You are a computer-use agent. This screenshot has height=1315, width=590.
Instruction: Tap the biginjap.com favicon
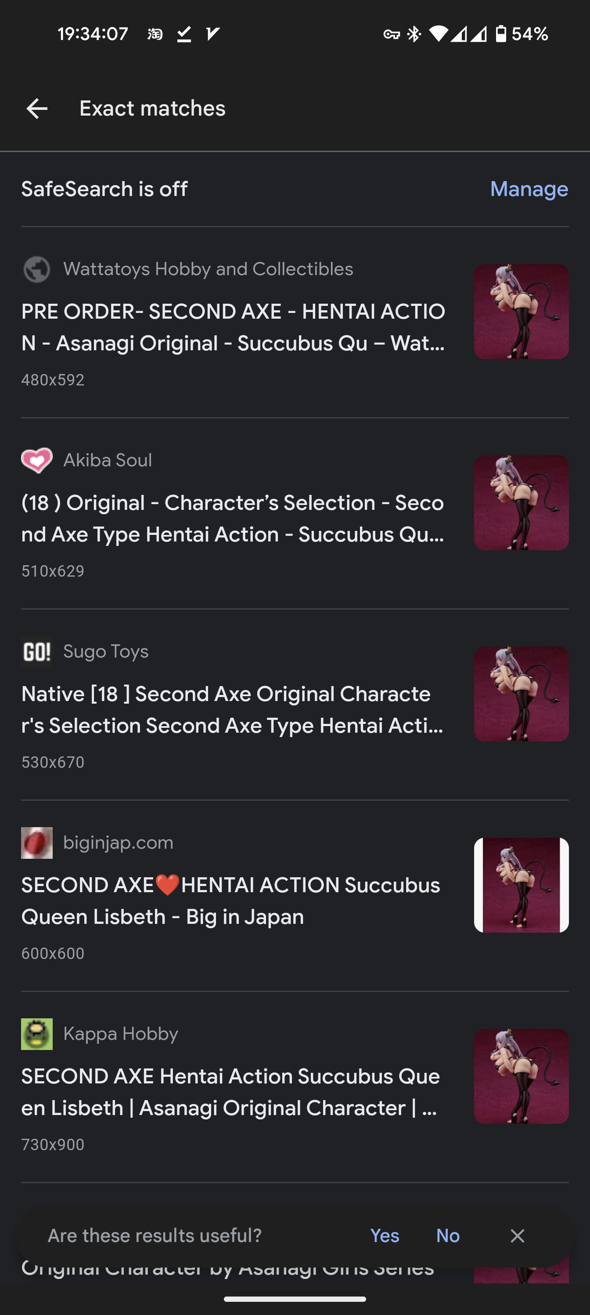(x=37, y=842)
